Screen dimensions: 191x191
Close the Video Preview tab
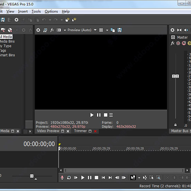point(68,131)
